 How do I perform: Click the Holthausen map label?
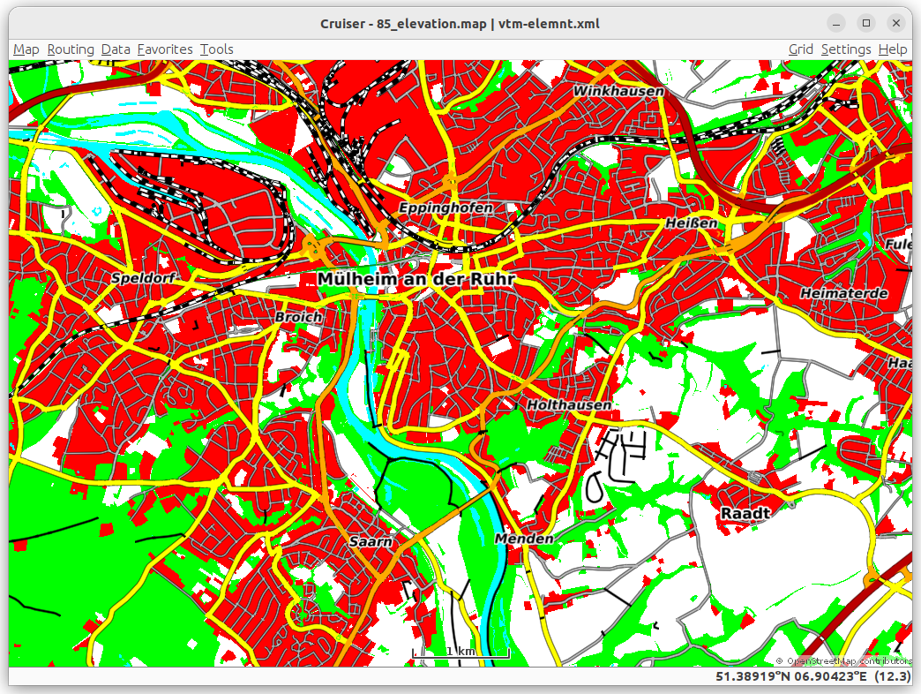569,405
